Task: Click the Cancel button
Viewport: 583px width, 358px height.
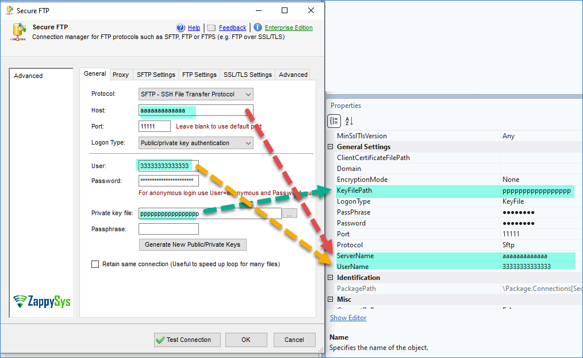Action: point(294,340)
